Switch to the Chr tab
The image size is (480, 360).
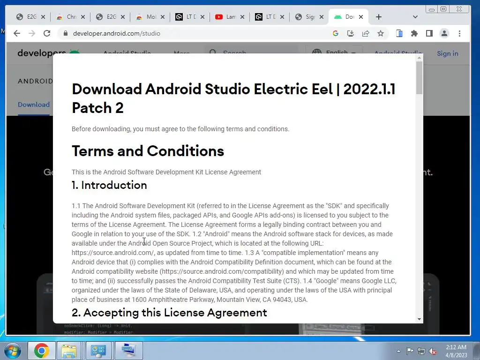70,17
